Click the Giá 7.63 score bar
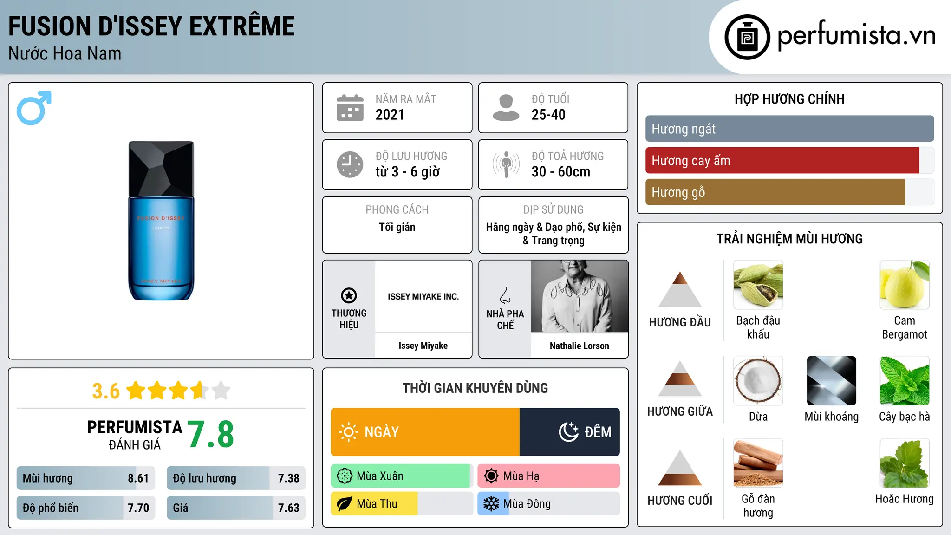 coord(236,508)
